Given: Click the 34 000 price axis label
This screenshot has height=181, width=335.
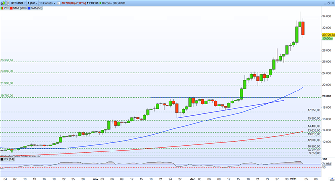Looking at the screenshot, I should point(327,16).
